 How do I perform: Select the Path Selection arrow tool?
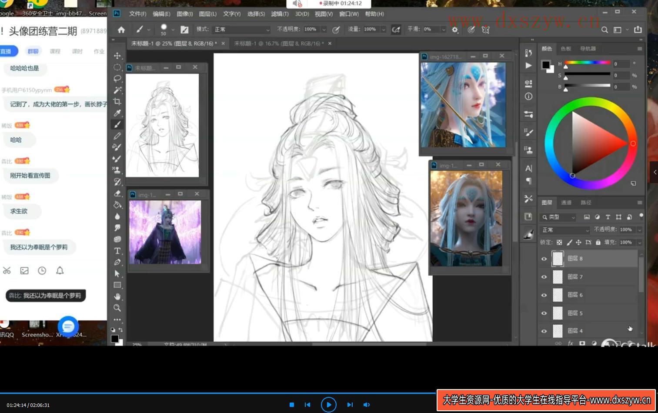coord(117,273)
